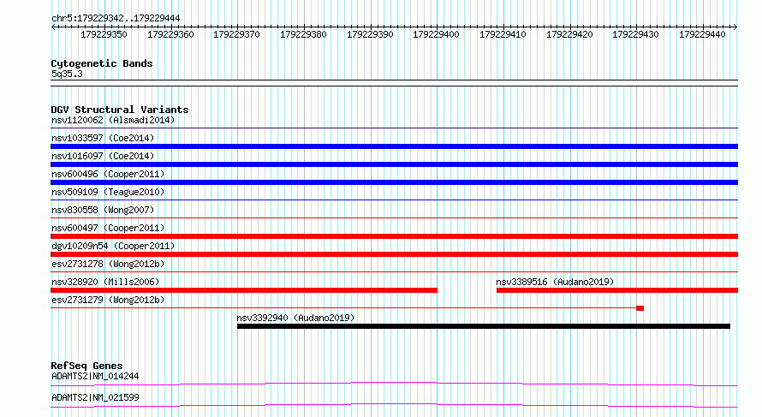
Task: Open variant dgv10209n54 (Cooper2011)
Action: [x=113, y=246]
